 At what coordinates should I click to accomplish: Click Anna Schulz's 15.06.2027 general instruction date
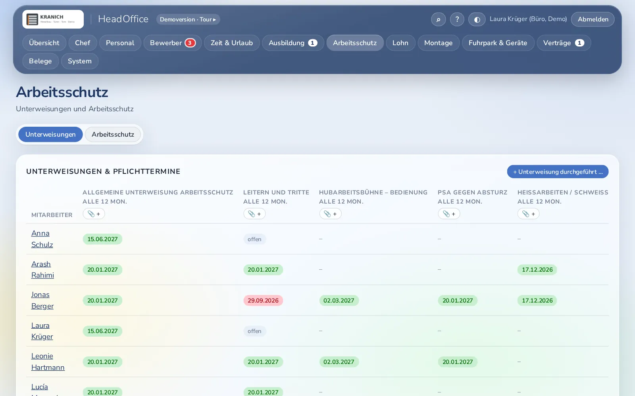102,239
